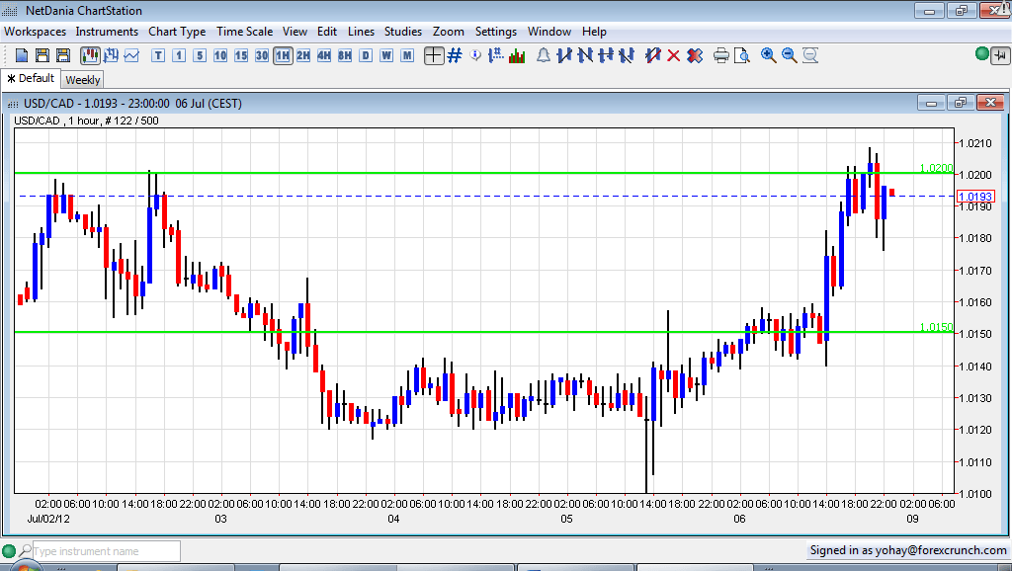Viewport: 1012px width, 571px height.
Task: Toggle the crosshair cursor tool
Action: click(434, 55)
